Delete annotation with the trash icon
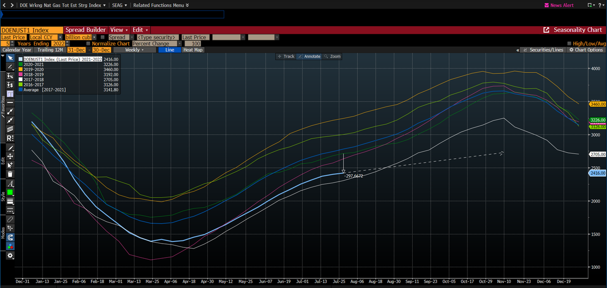 point(10,174)
